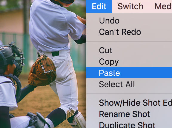The width and height of the screenshot is (172, 128).
Task: Click the batter's white jersey back
Action: pos(52,26)
